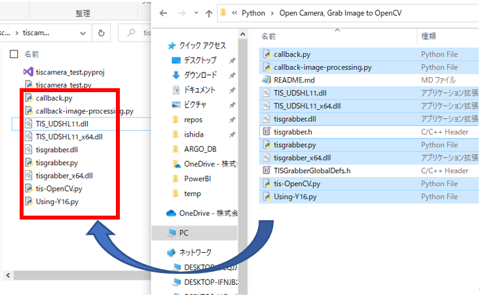Viewport: 480px width, 296px height.
Task: Select TIS_UDSHL11.dll in left window
Action: (x=62, y=123)
